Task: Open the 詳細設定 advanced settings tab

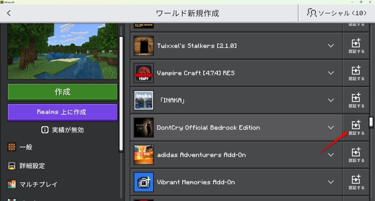Action: click(62, 166)
